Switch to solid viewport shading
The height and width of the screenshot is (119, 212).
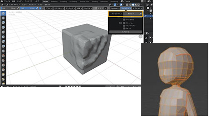coord(133,5)
